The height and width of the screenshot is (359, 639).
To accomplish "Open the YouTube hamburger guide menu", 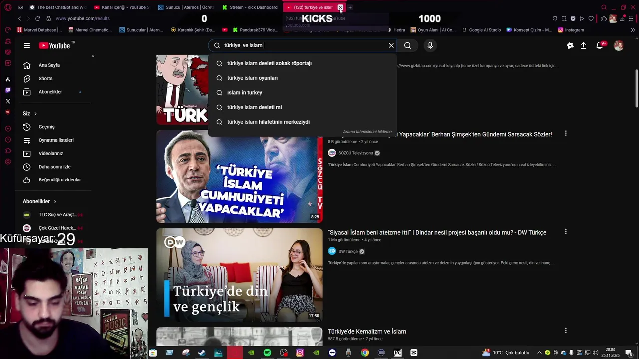I will (x=27, y=45).
